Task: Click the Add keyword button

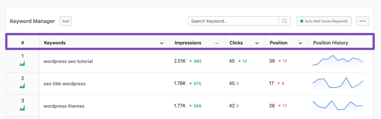Action: 66,21
